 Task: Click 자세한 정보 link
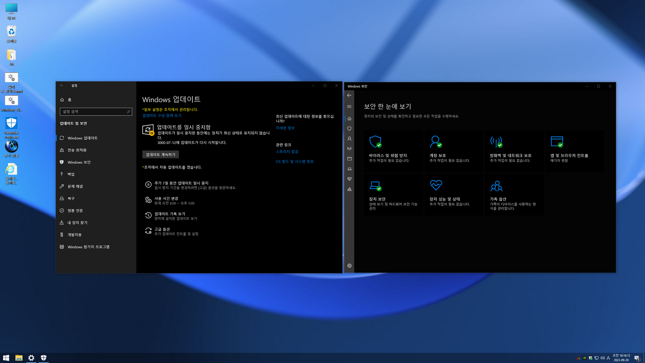(x=285, y=128)
